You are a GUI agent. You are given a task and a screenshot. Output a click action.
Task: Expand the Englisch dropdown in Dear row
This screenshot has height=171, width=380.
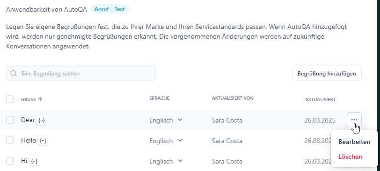point(166,120)
